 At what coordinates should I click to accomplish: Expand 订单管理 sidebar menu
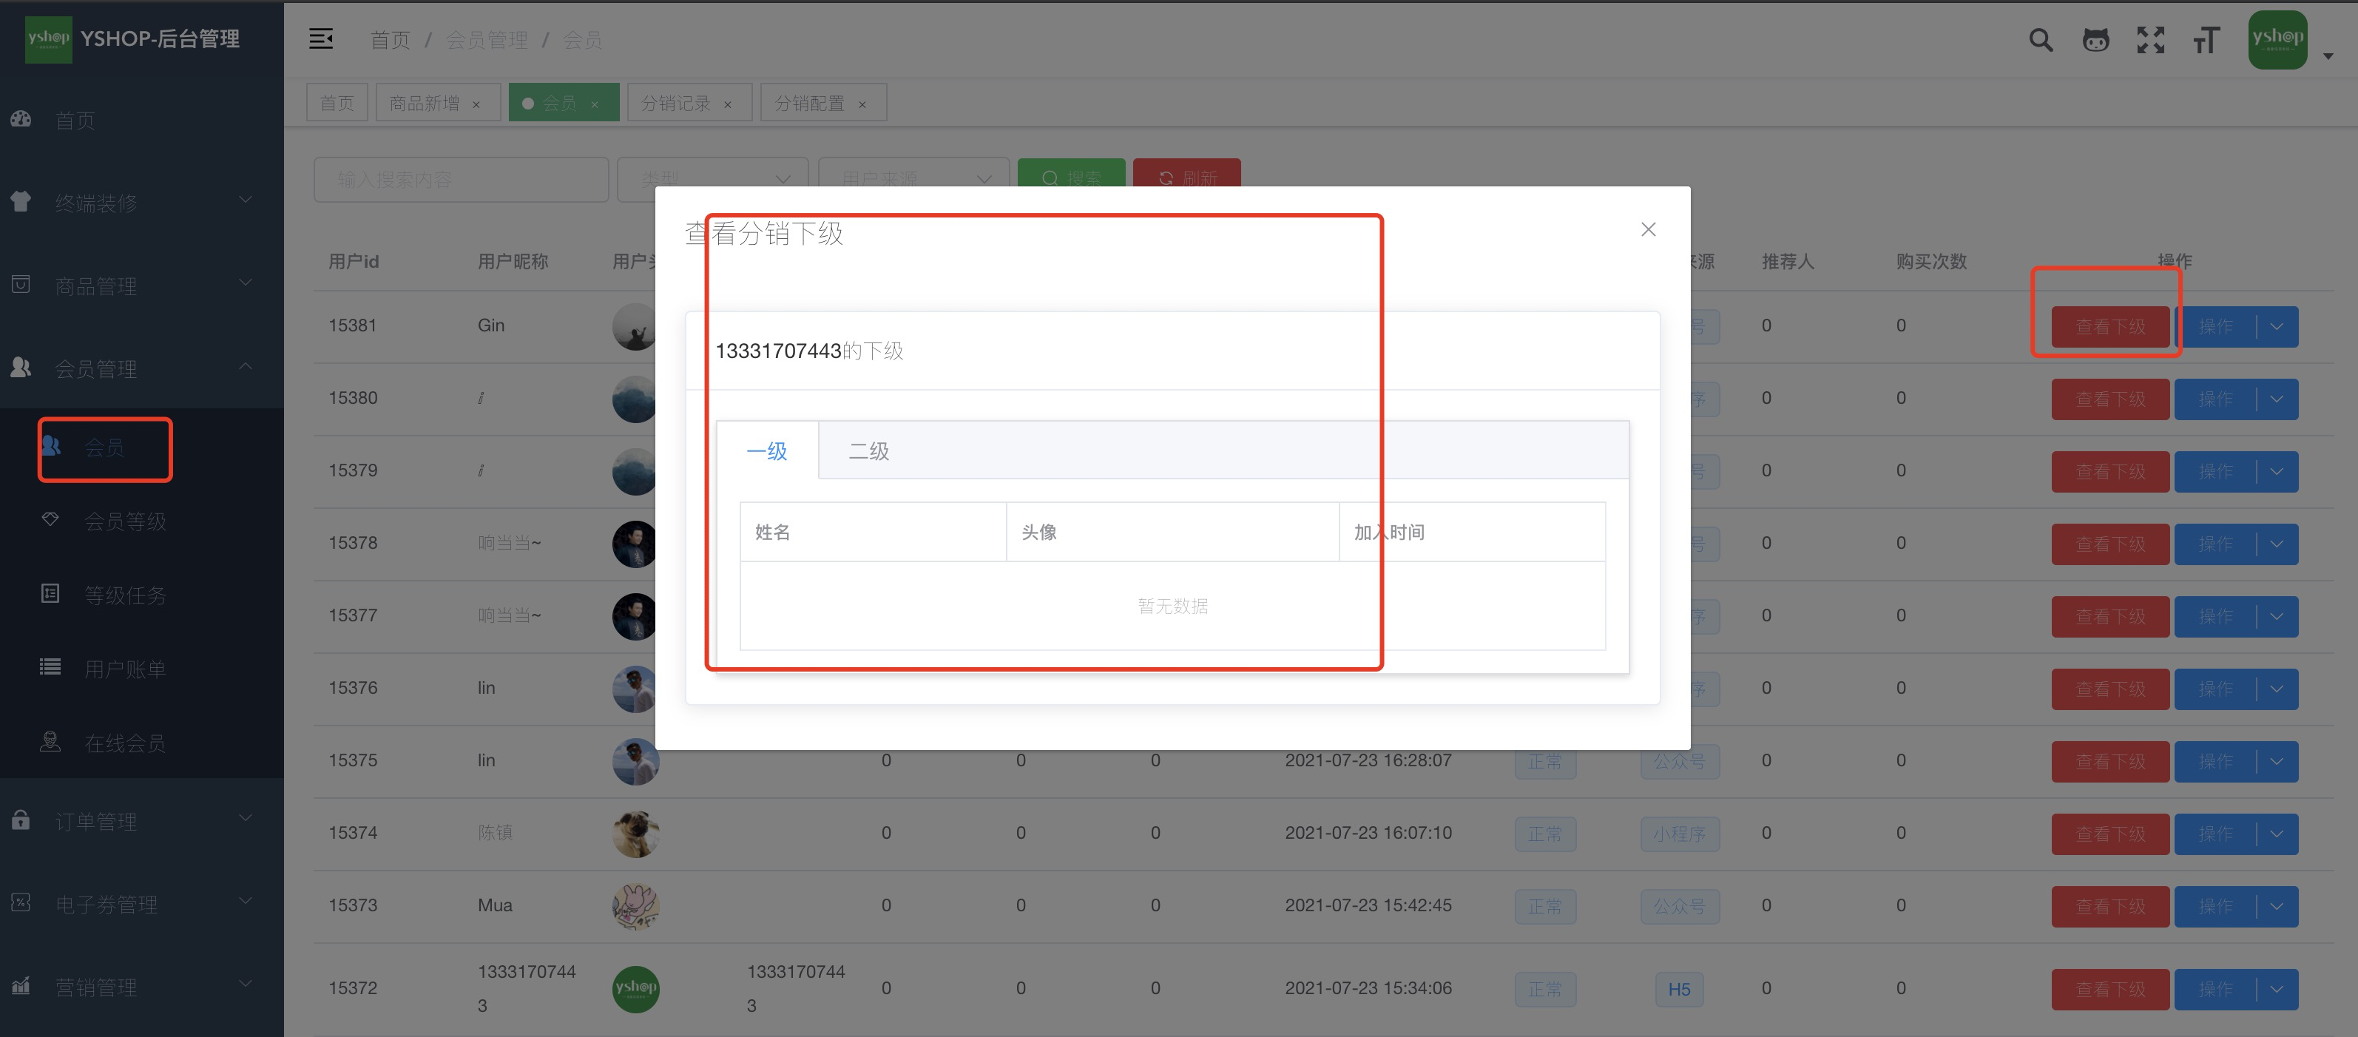coord(142,821)
